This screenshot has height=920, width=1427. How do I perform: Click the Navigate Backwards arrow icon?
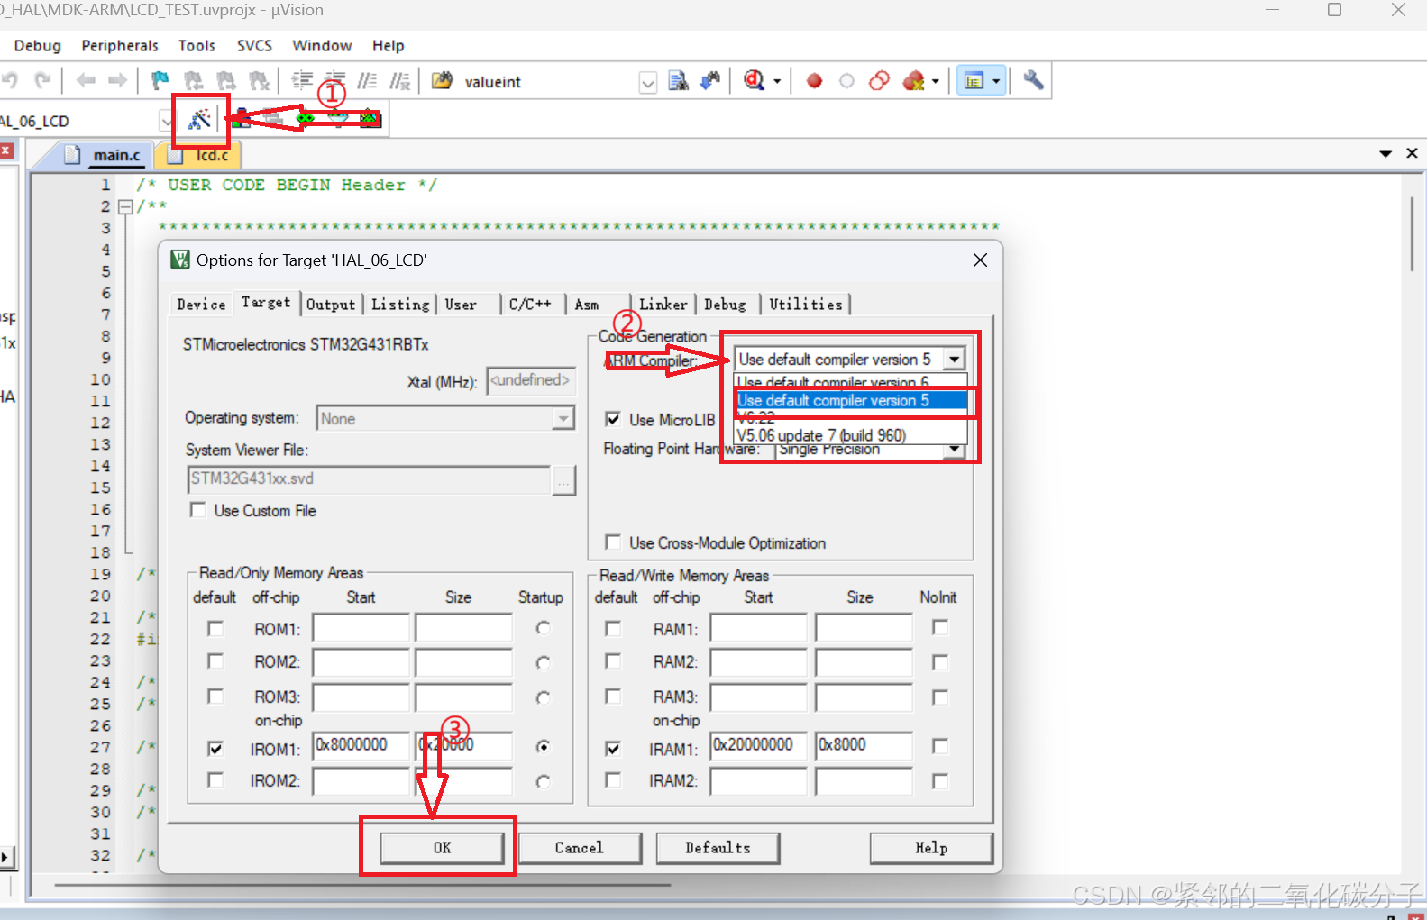click(x=86, y=81)
